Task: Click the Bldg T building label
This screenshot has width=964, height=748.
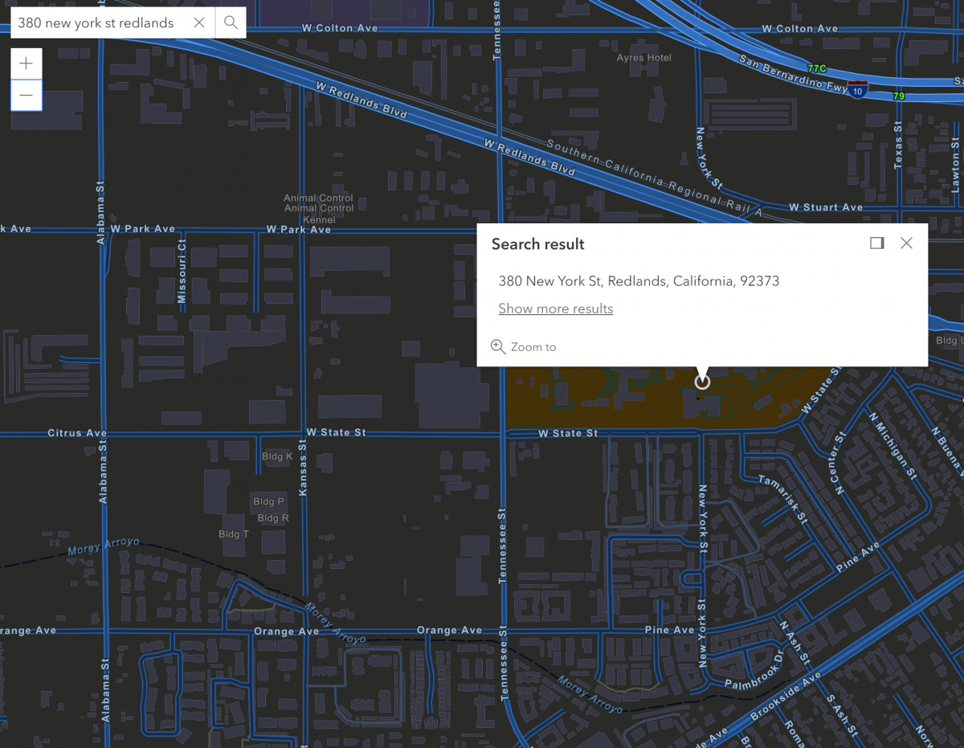Action: click(x=234, y=534)
